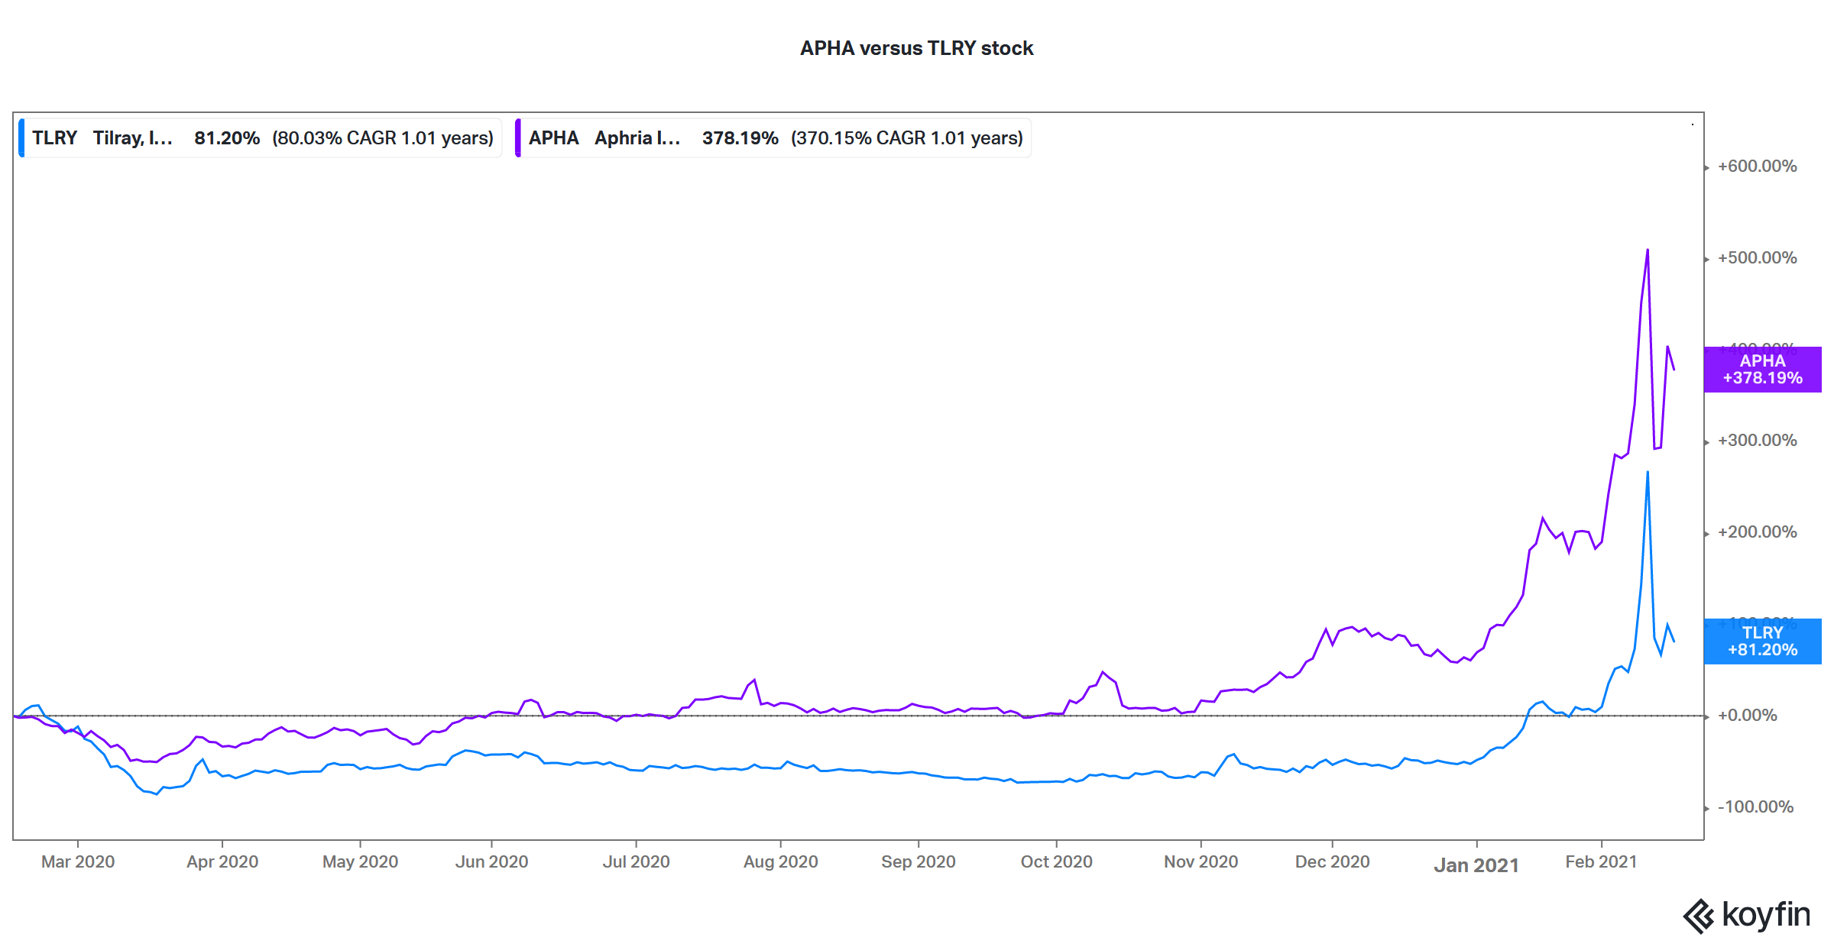1834x947 pixels.
Task: Click the +200.00% y-axis label
Action: pyautogui.click(x=1757, y=532)
